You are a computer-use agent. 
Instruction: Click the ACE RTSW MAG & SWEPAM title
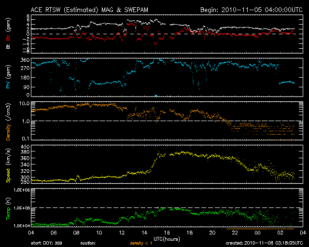(x=89, y=10)
